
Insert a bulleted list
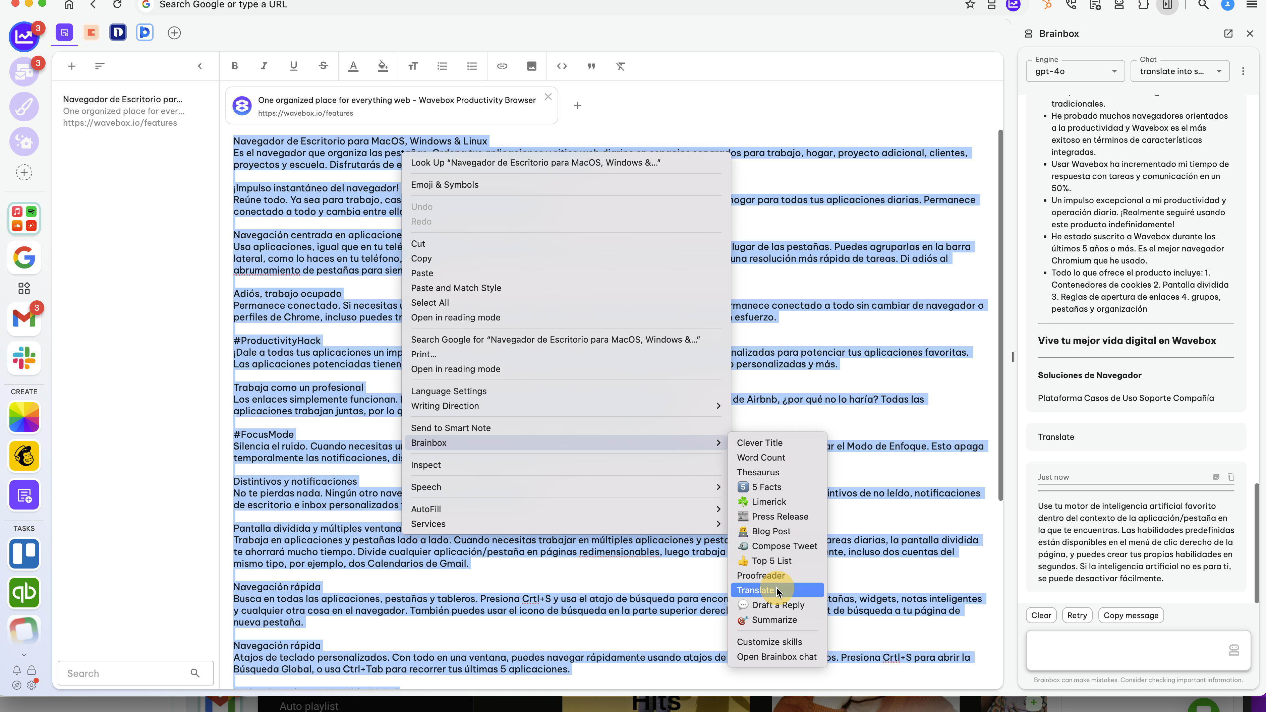[472, 66]
